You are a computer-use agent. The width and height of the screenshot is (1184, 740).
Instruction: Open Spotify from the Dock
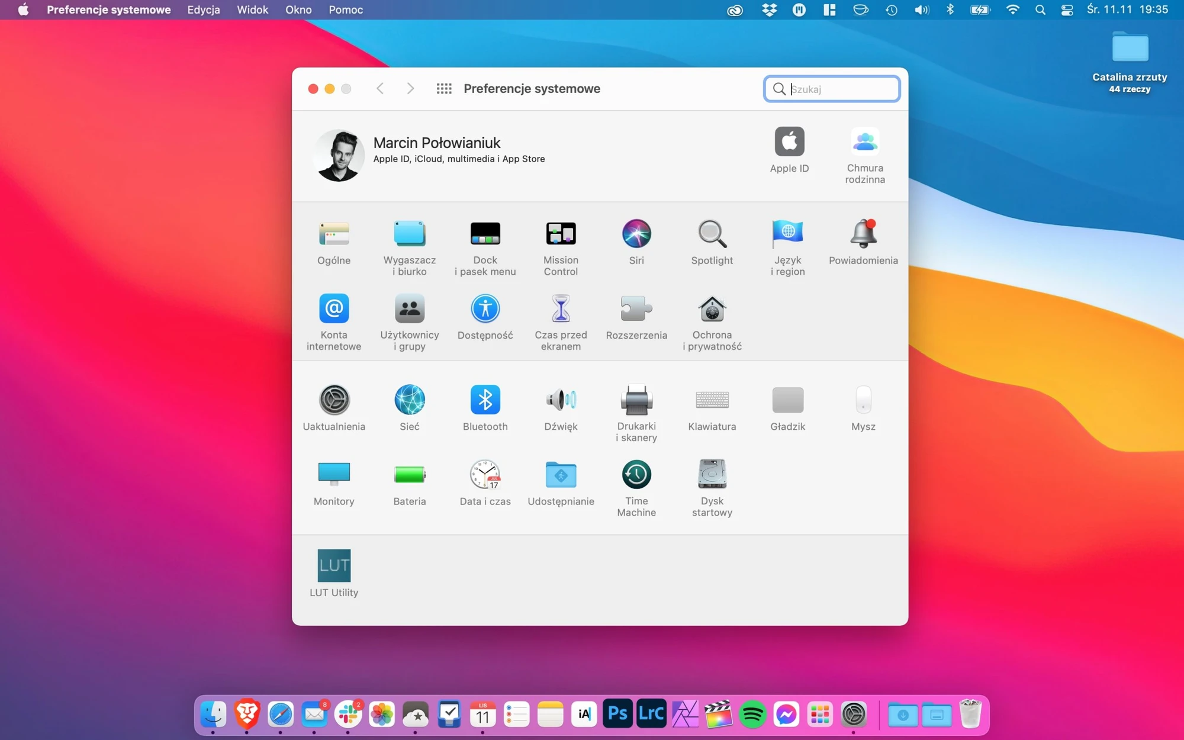[752, 715]
